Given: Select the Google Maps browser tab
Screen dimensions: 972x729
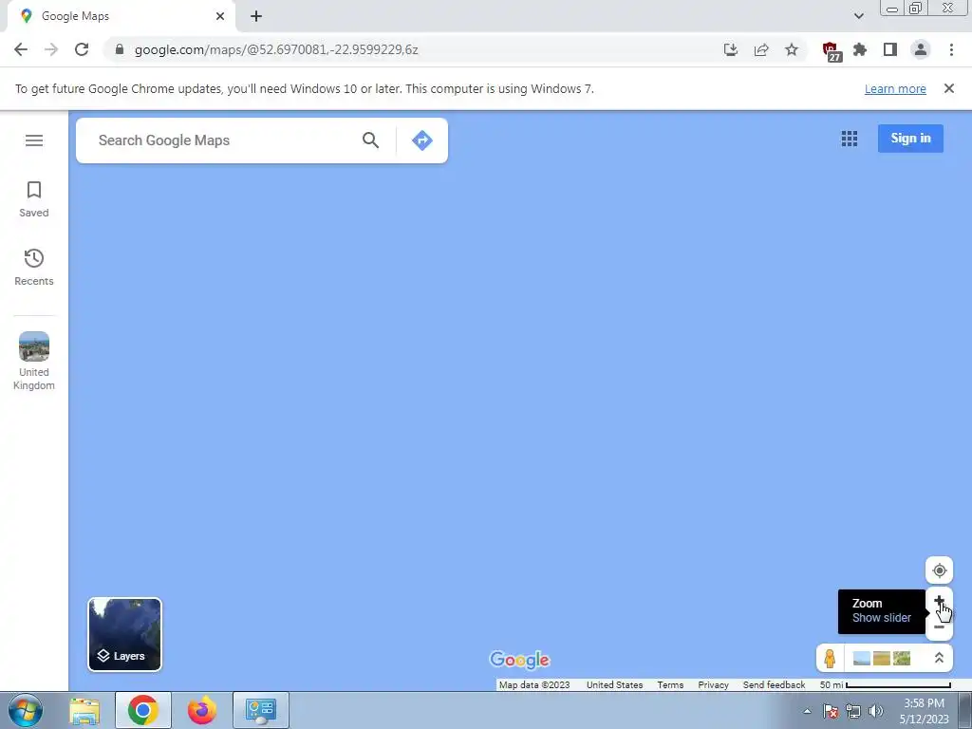Looking at the screenshot, I should tap(121, 16).
